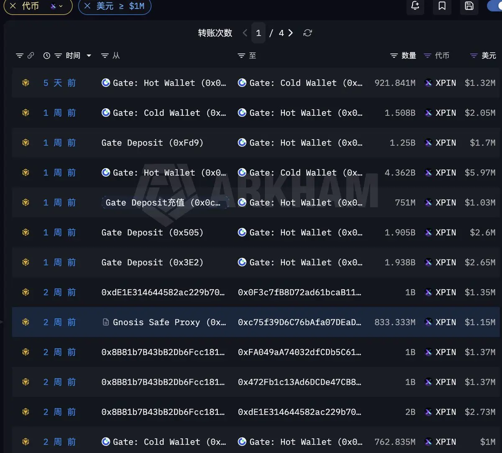Screen dimensions: 502x453
Task: Remove the 美元 ≥ $1M filter
Action: click(x=87, y=6)
